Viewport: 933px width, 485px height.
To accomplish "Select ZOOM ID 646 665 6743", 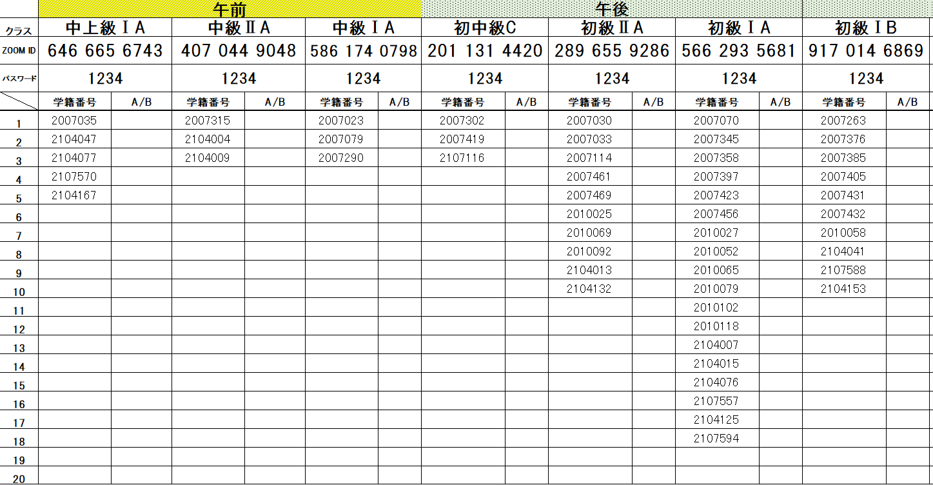I will point(104,50).
